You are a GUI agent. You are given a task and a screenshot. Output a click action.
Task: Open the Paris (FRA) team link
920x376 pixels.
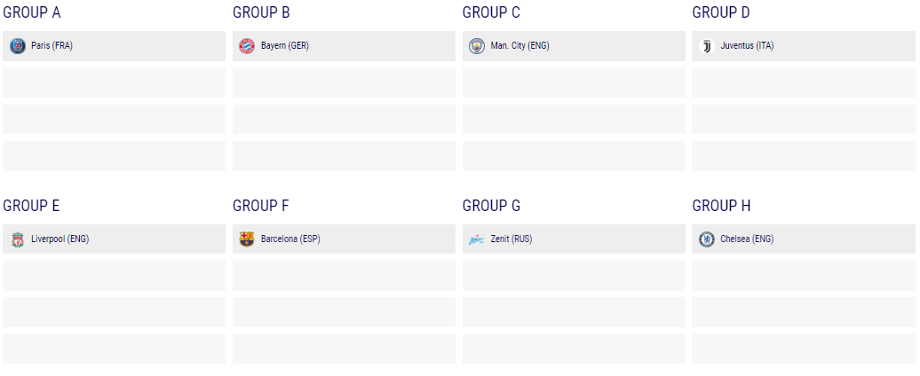(x=52, y=46)
